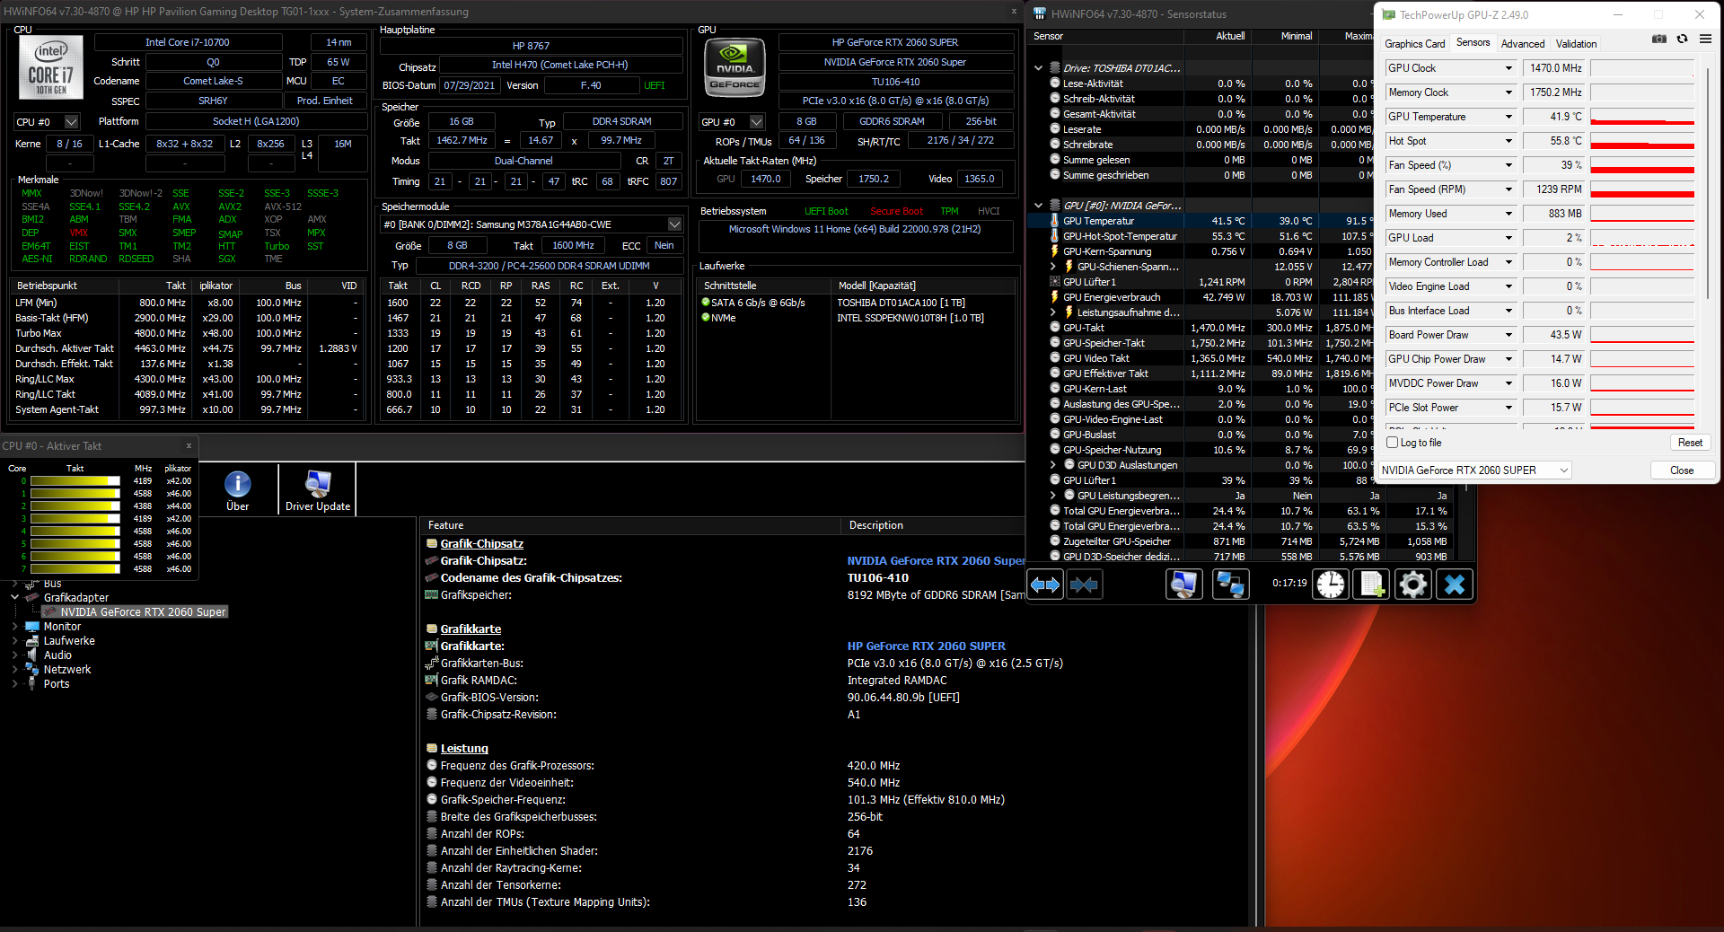Screen dimensions: 1724x932
Task: Select the Sensors tab in GPU-Z
Action: [x=1473, y=43]
